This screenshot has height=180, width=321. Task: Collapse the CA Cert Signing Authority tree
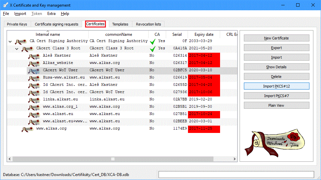(10, 41)
